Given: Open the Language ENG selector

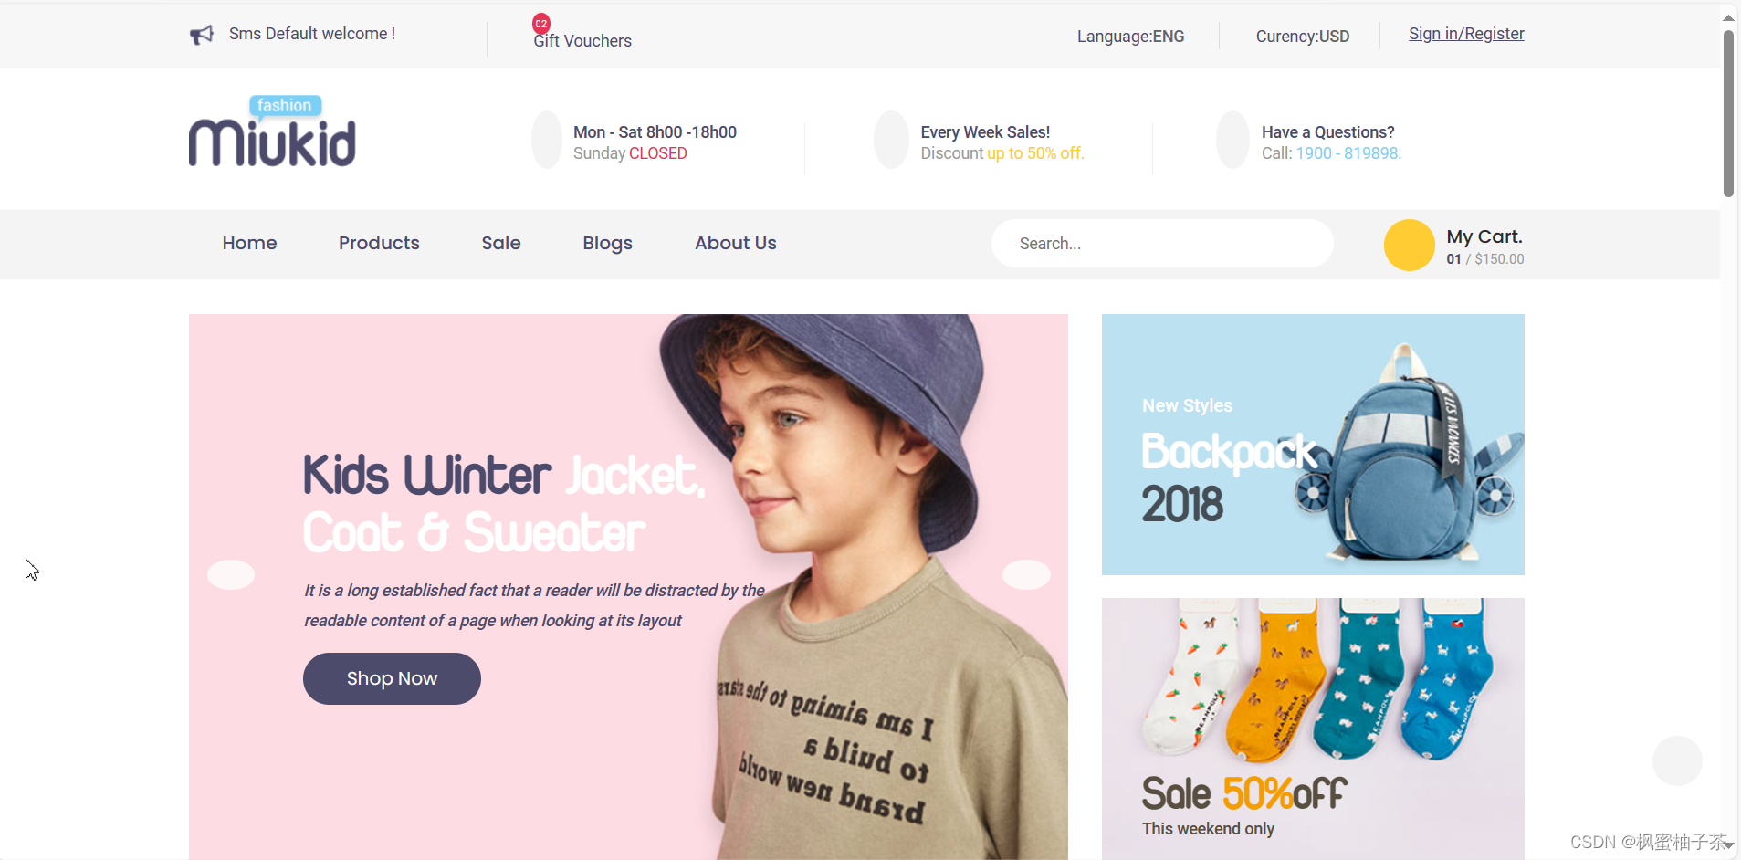Looking at the screenshot, I should (x=1130, y=37).
